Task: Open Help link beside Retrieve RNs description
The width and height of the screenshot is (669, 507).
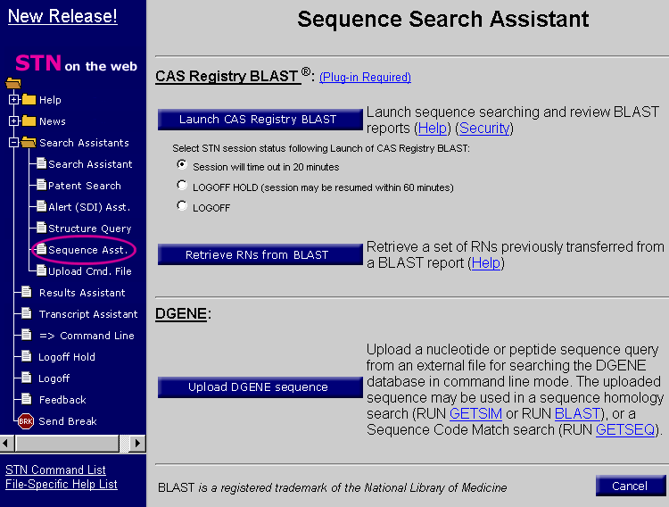Action: pyautogui.click(x=485, y=262)
